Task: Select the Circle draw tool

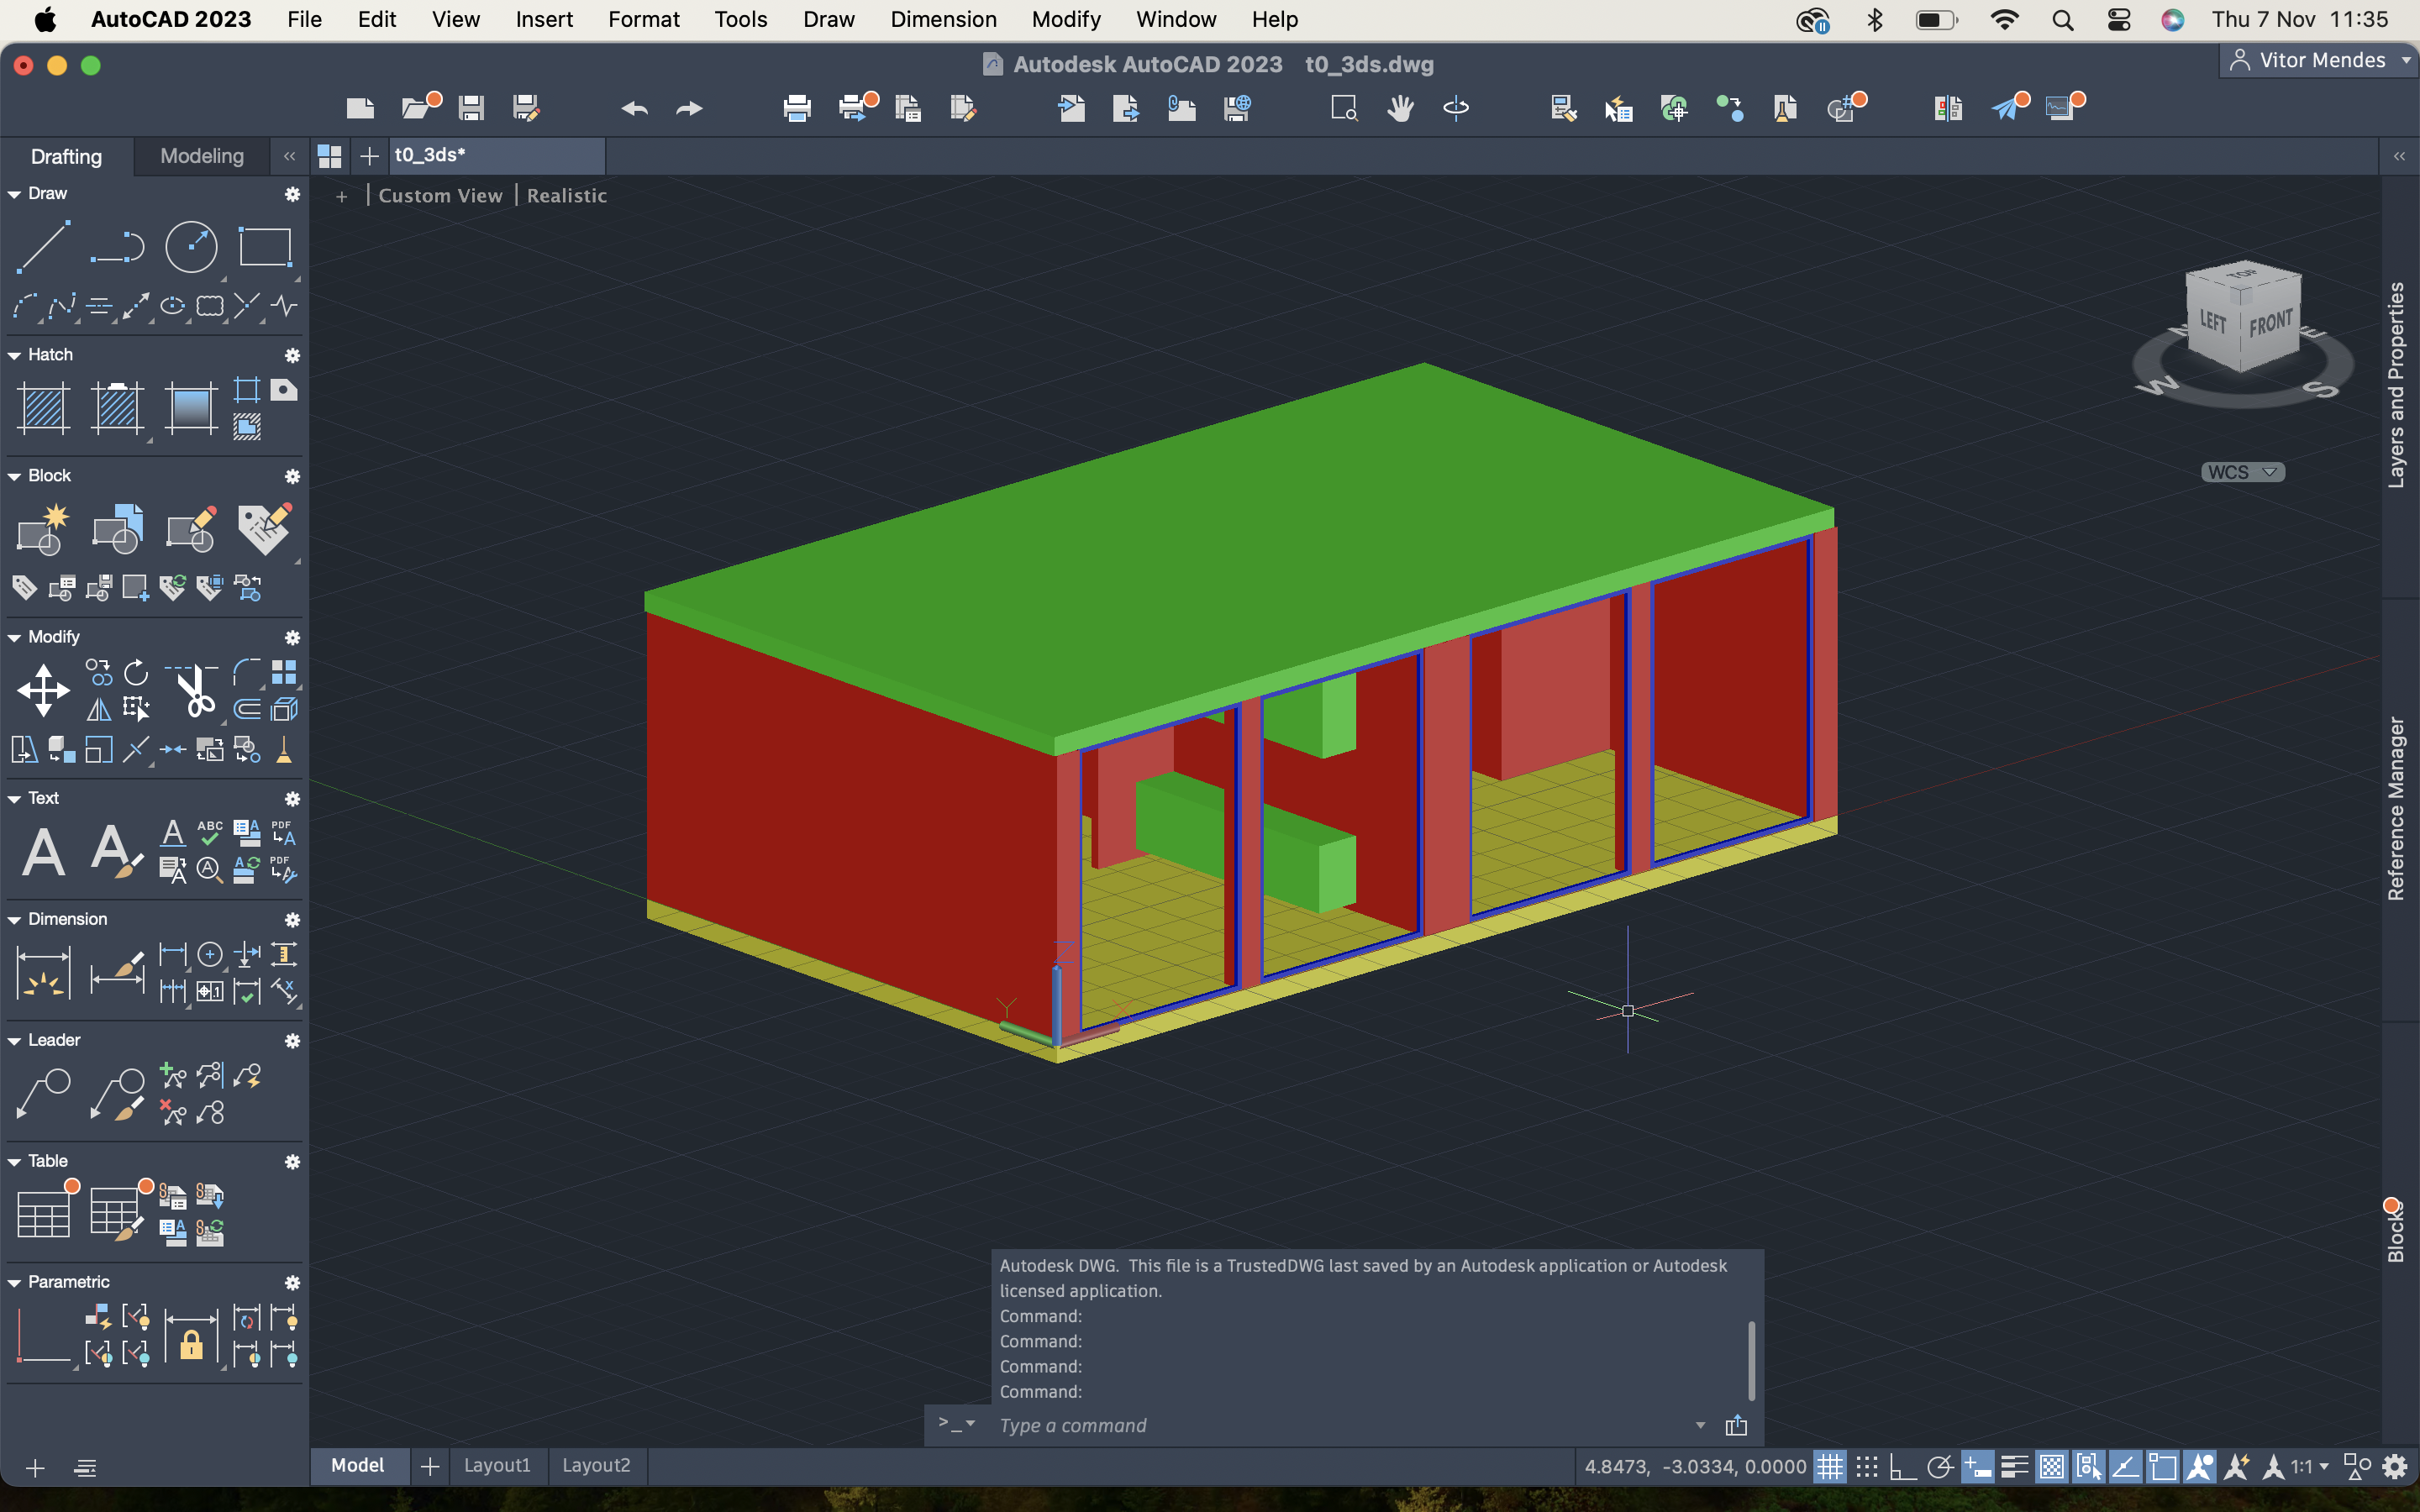Action: click(x=191, y=246)
